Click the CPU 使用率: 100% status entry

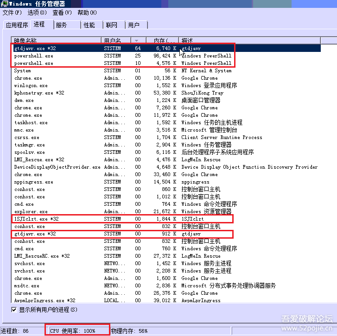(72, 331)
